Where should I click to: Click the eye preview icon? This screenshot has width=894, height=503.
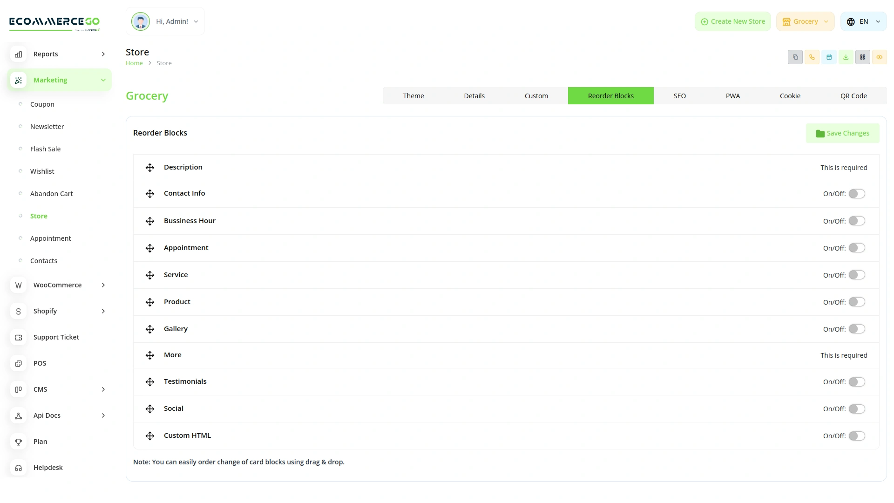coord(880,57)
